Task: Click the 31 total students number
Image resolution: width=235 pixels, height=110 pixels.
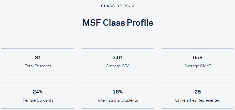Action: click(38, 57)
